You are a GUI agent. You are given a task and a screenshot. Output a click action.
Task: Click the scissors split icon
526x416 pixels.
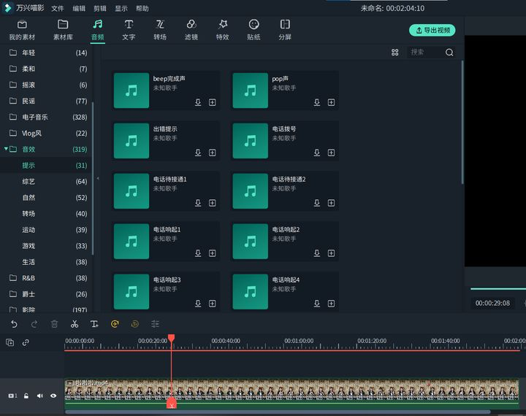click(75, 324)
